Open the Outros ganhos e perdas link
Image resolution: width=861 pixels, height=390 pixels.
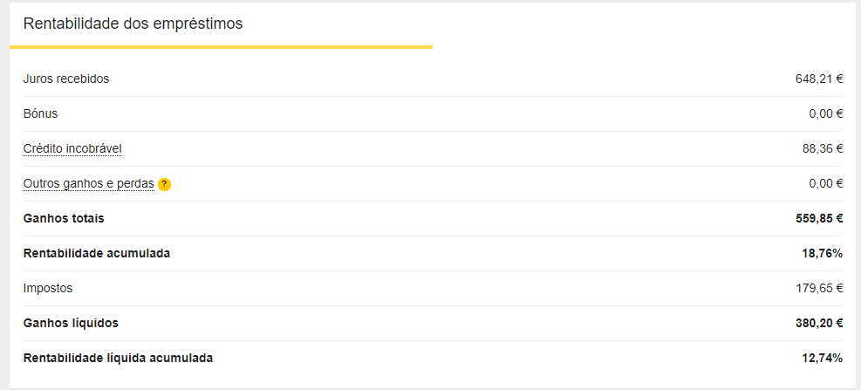click(88, 183)
